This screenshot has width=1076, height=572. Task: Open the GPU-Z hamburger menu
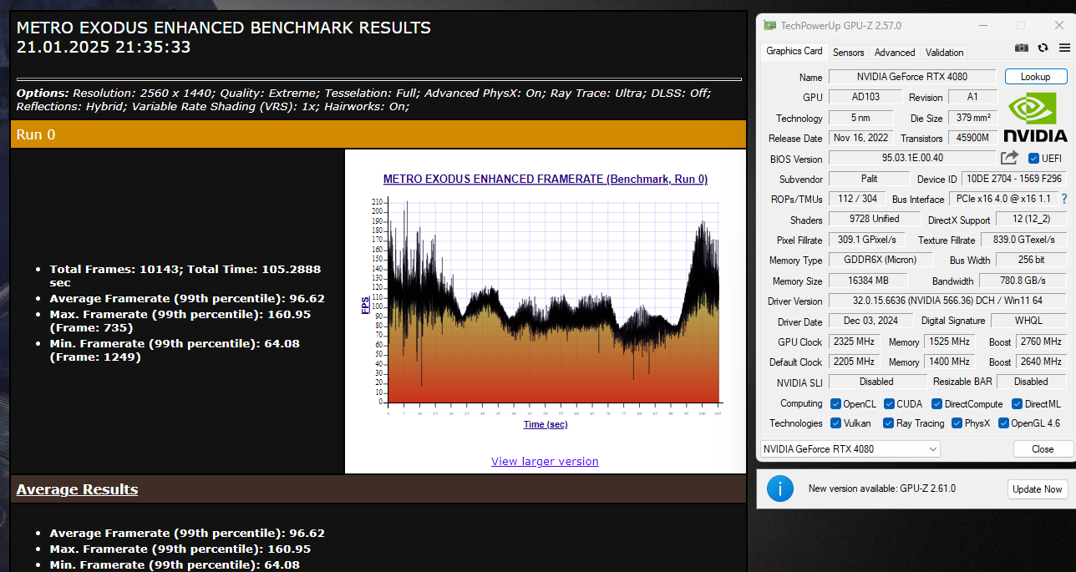(x=1063, y=48)
